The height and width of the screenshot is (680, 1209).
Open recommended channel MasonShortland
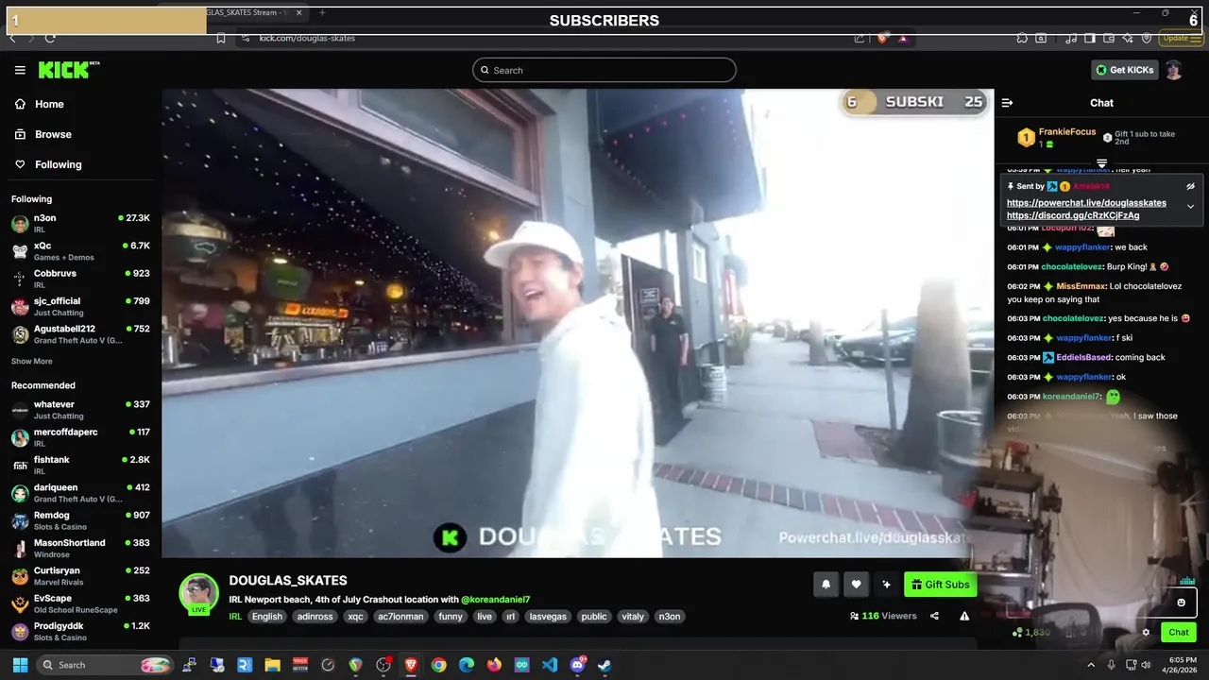80,548
